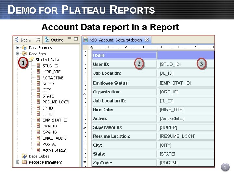Click the Data Cubes icon
The width and height of the screenshot is (234, 175).
24,156
